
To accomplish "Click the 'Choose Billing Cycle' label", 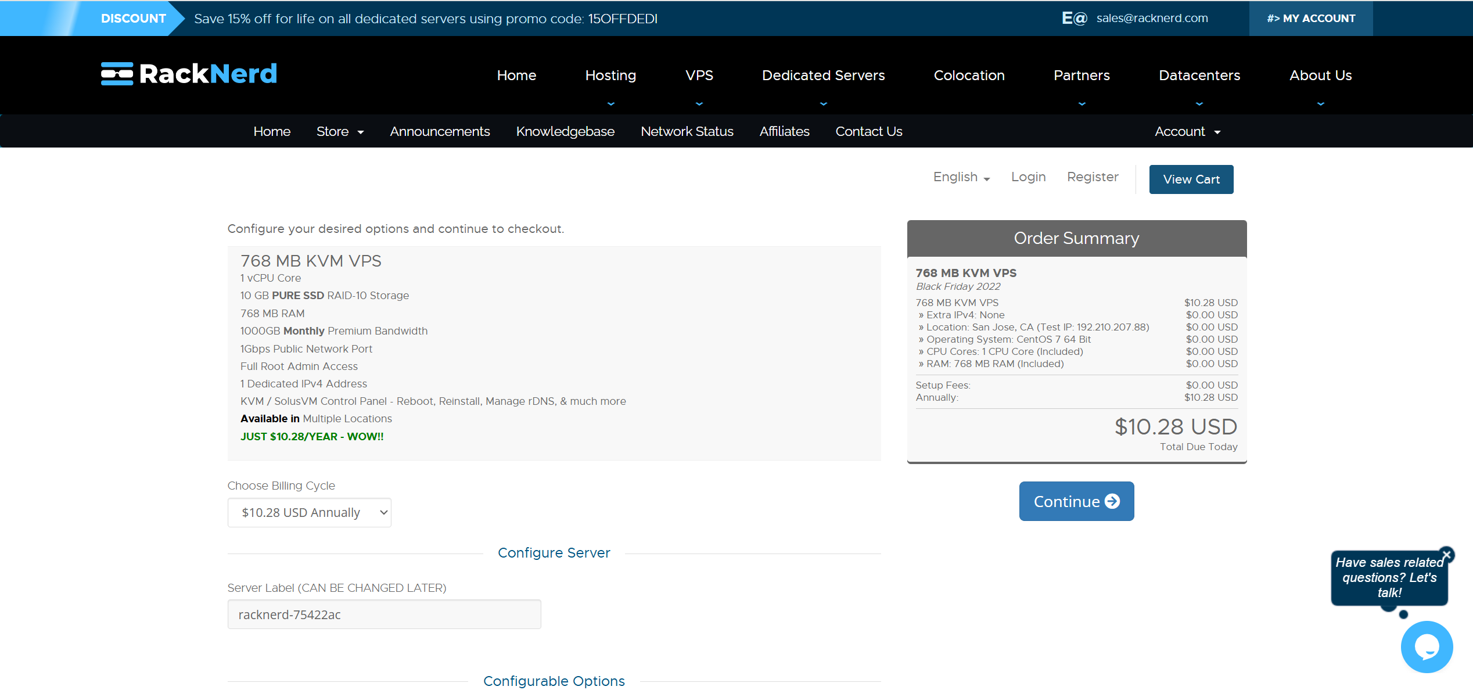I will (x=281, y=486).
